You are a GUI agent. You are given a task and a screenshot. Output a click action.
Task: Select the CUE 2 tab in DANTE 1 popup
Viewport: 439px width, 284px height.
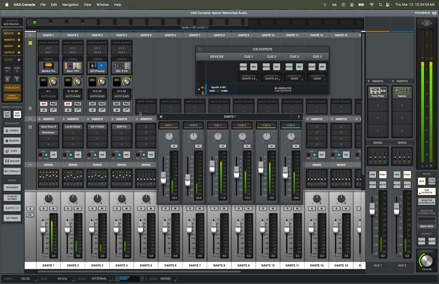(242, 125)
